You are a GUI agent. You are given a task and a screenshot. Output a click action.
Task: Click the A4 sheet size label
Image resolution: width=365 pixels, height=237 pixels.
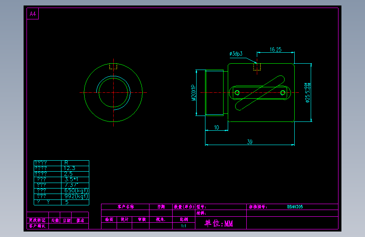coord(33,14)
